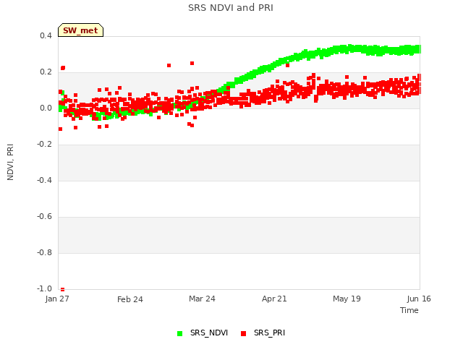Click the -0.2 y-axis tick label
The image size is (463, 347).
[x=44, y=145]
